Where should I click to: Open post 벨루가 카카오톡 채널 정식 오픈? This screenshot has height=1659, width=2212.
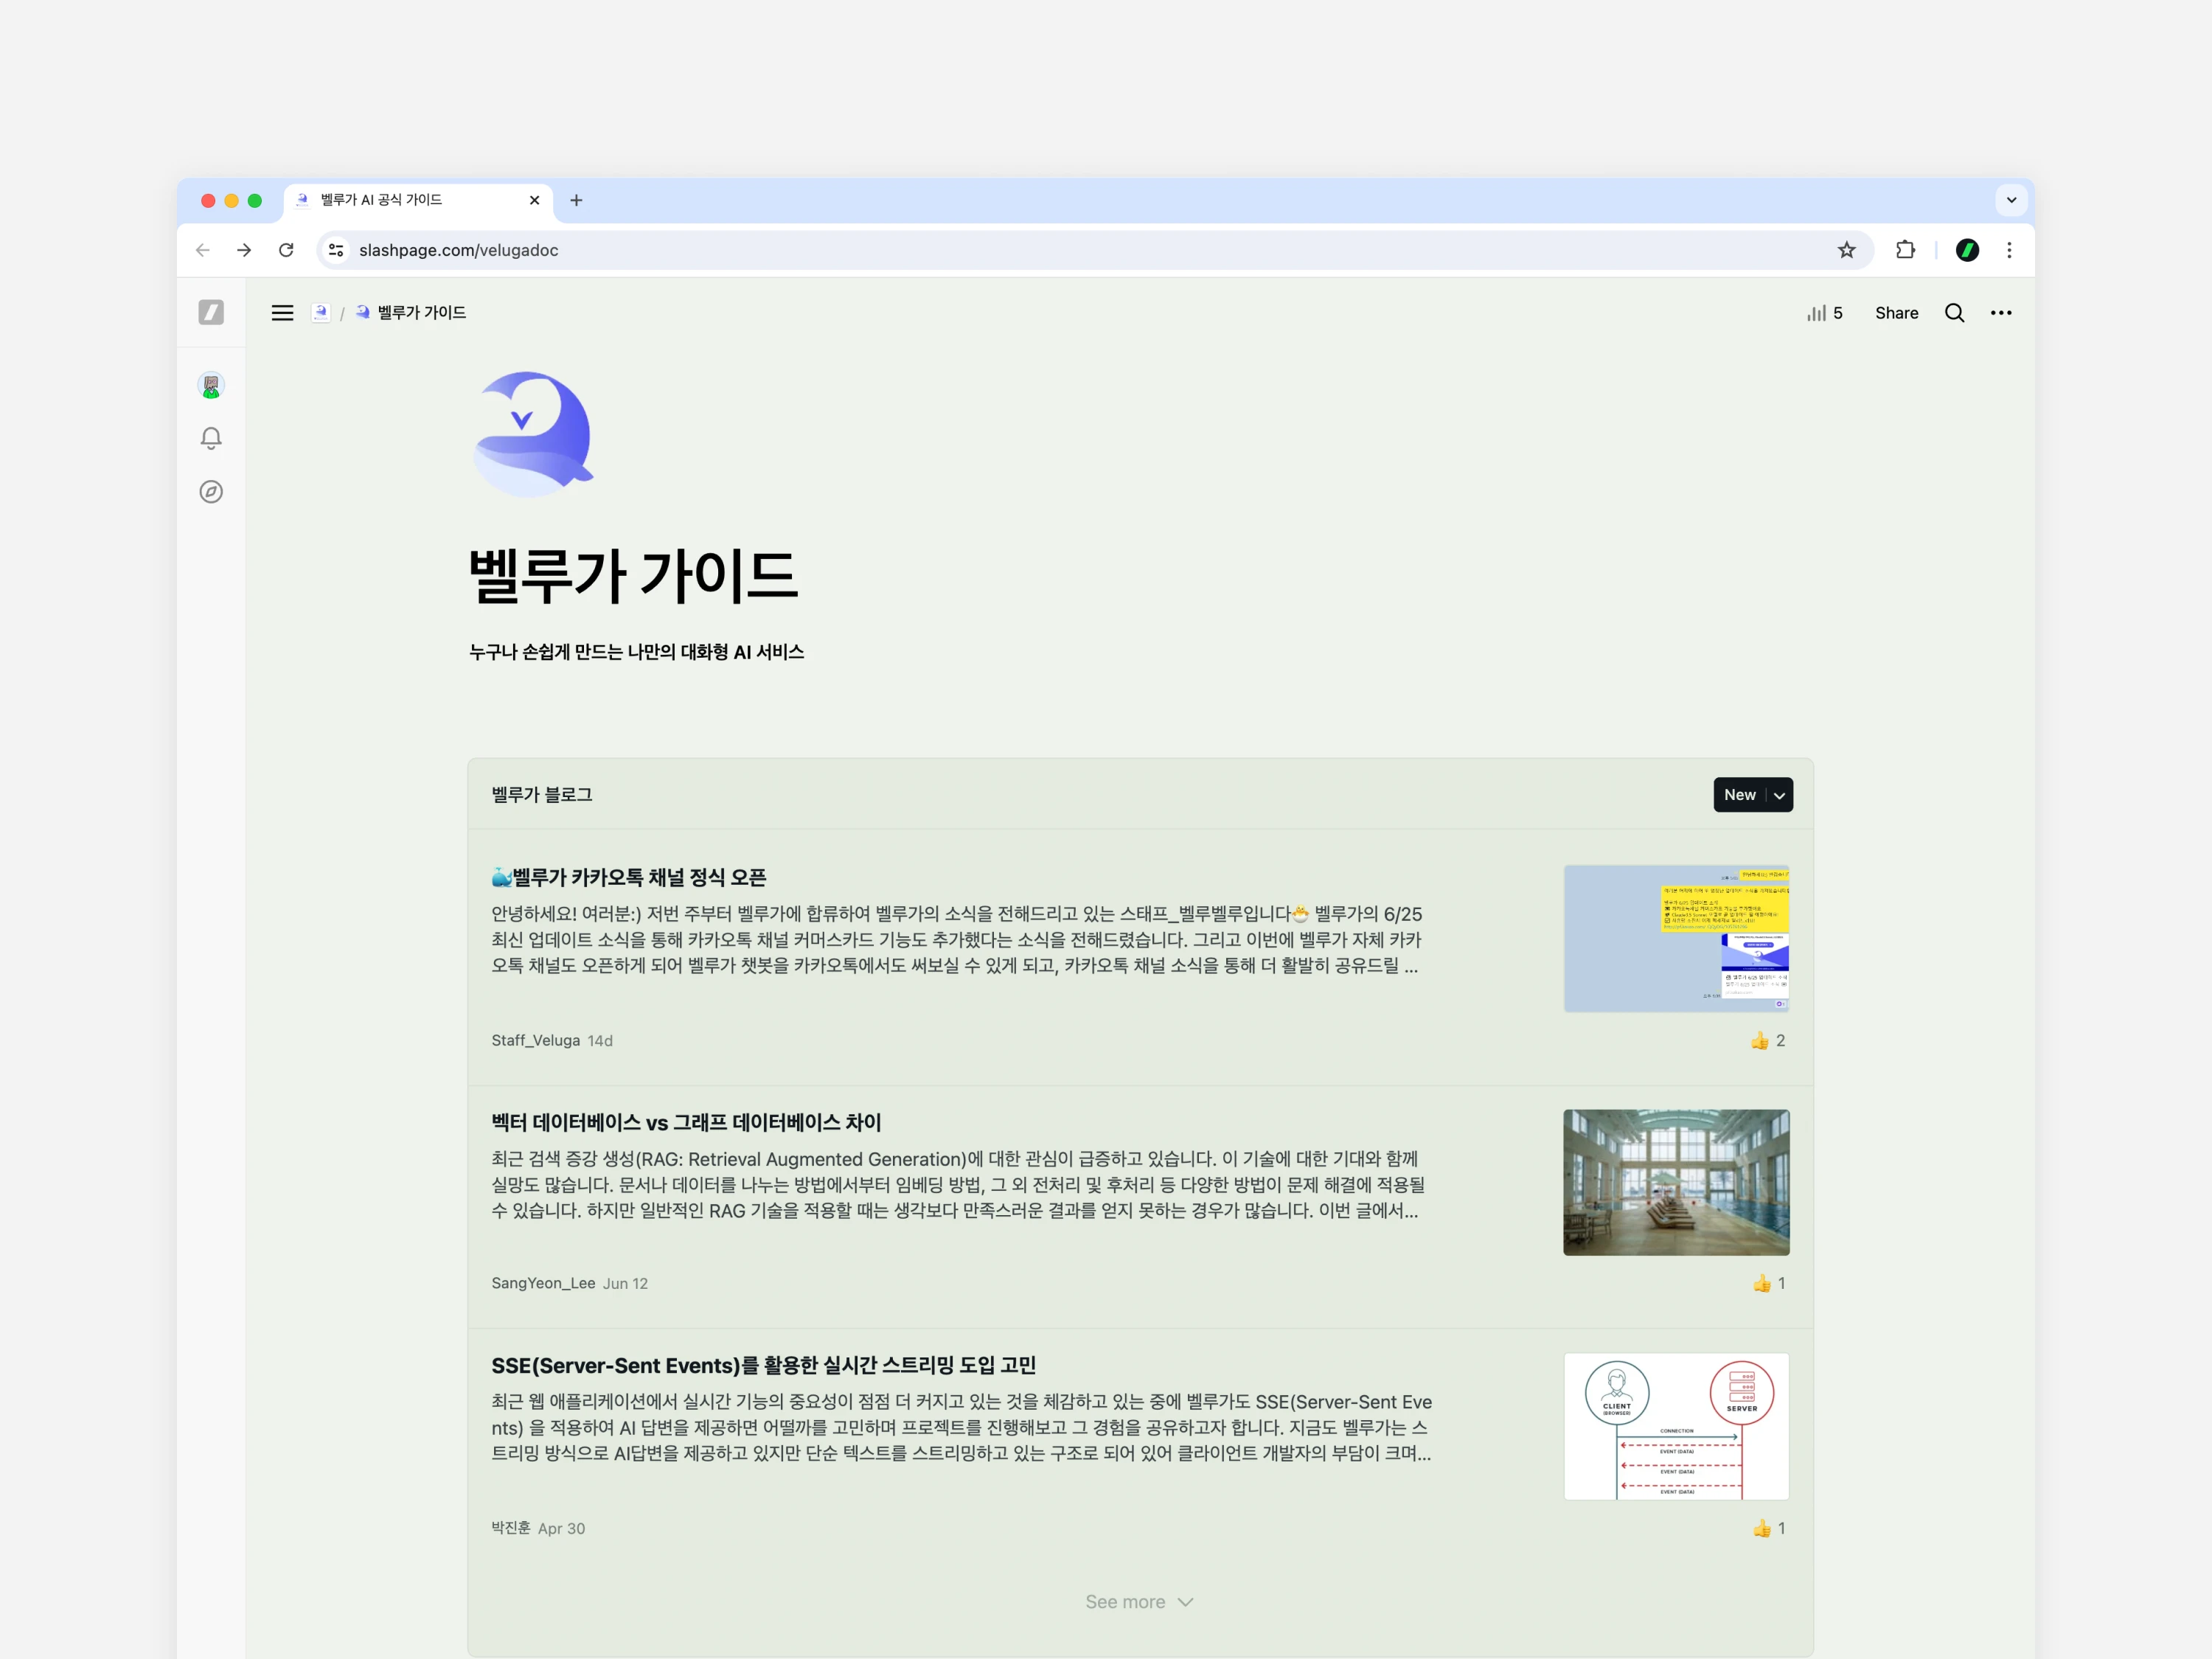pos(629,877)
